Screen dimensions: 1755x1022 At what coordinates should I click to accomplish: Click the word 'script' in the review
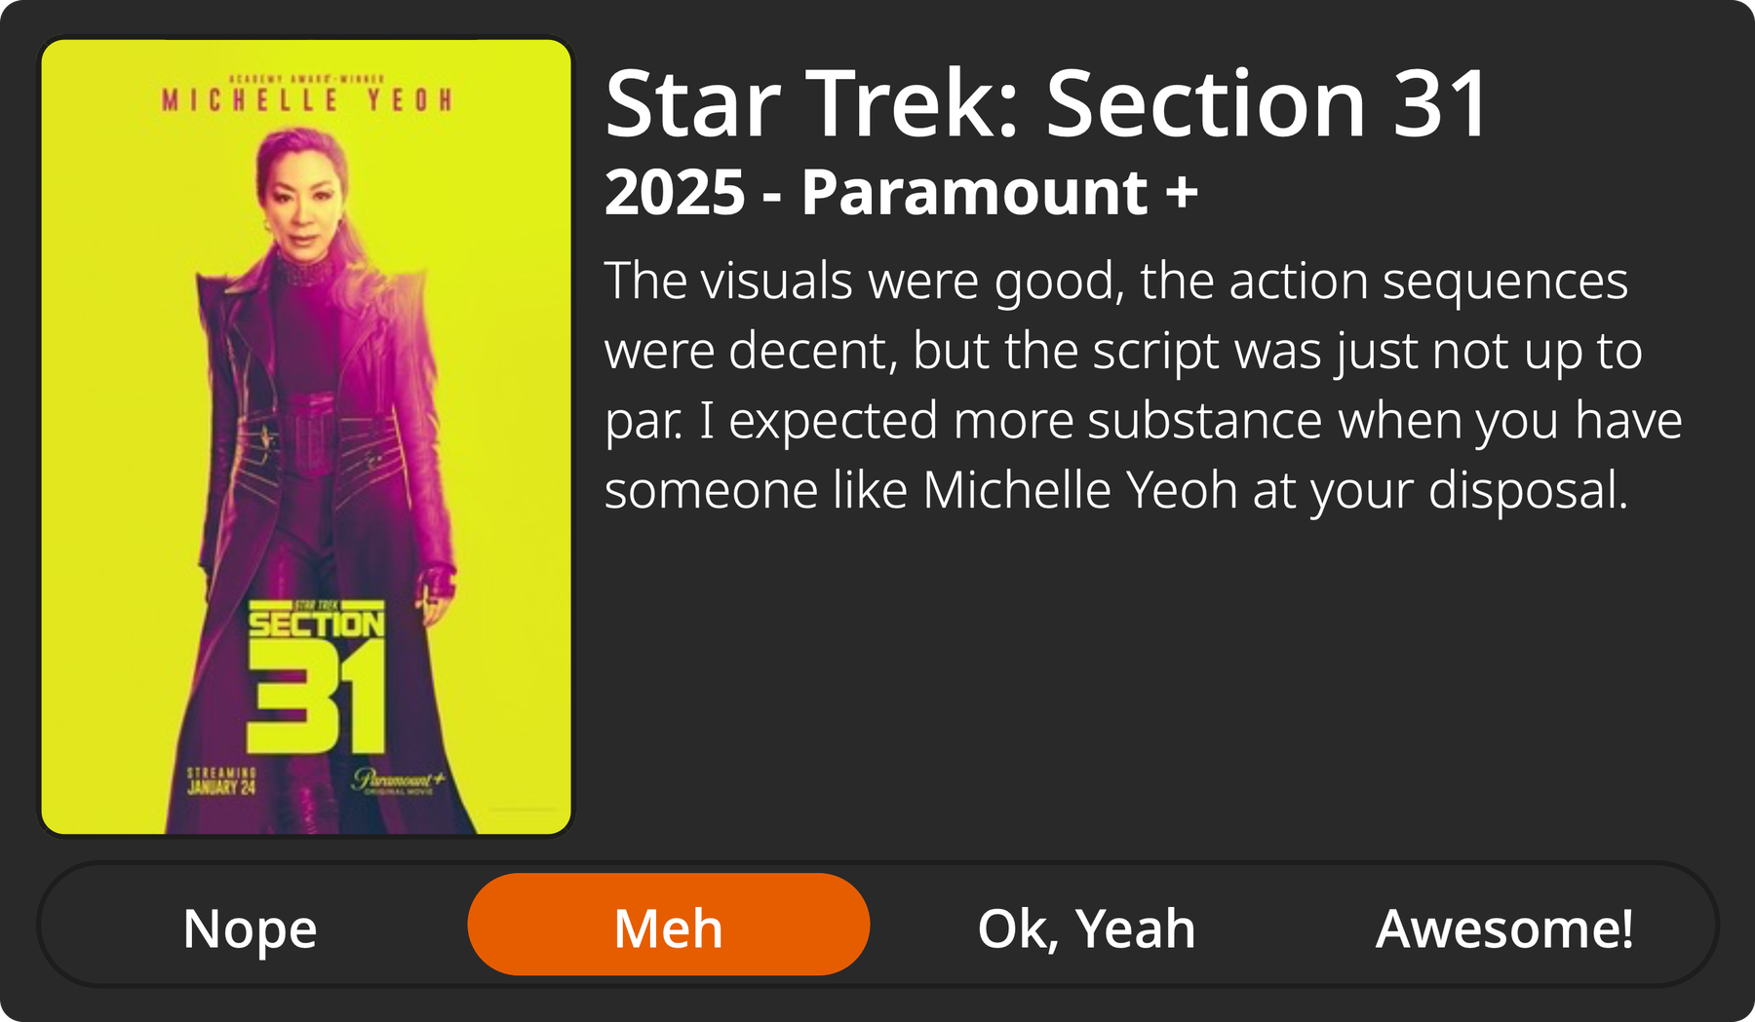pos(1155,351)
